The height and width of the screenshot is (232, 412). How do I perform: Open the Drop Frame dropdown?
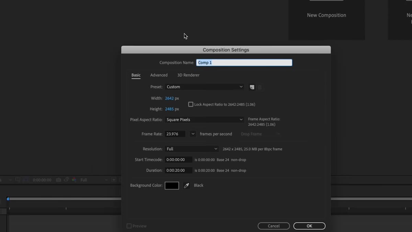point(261,134)
